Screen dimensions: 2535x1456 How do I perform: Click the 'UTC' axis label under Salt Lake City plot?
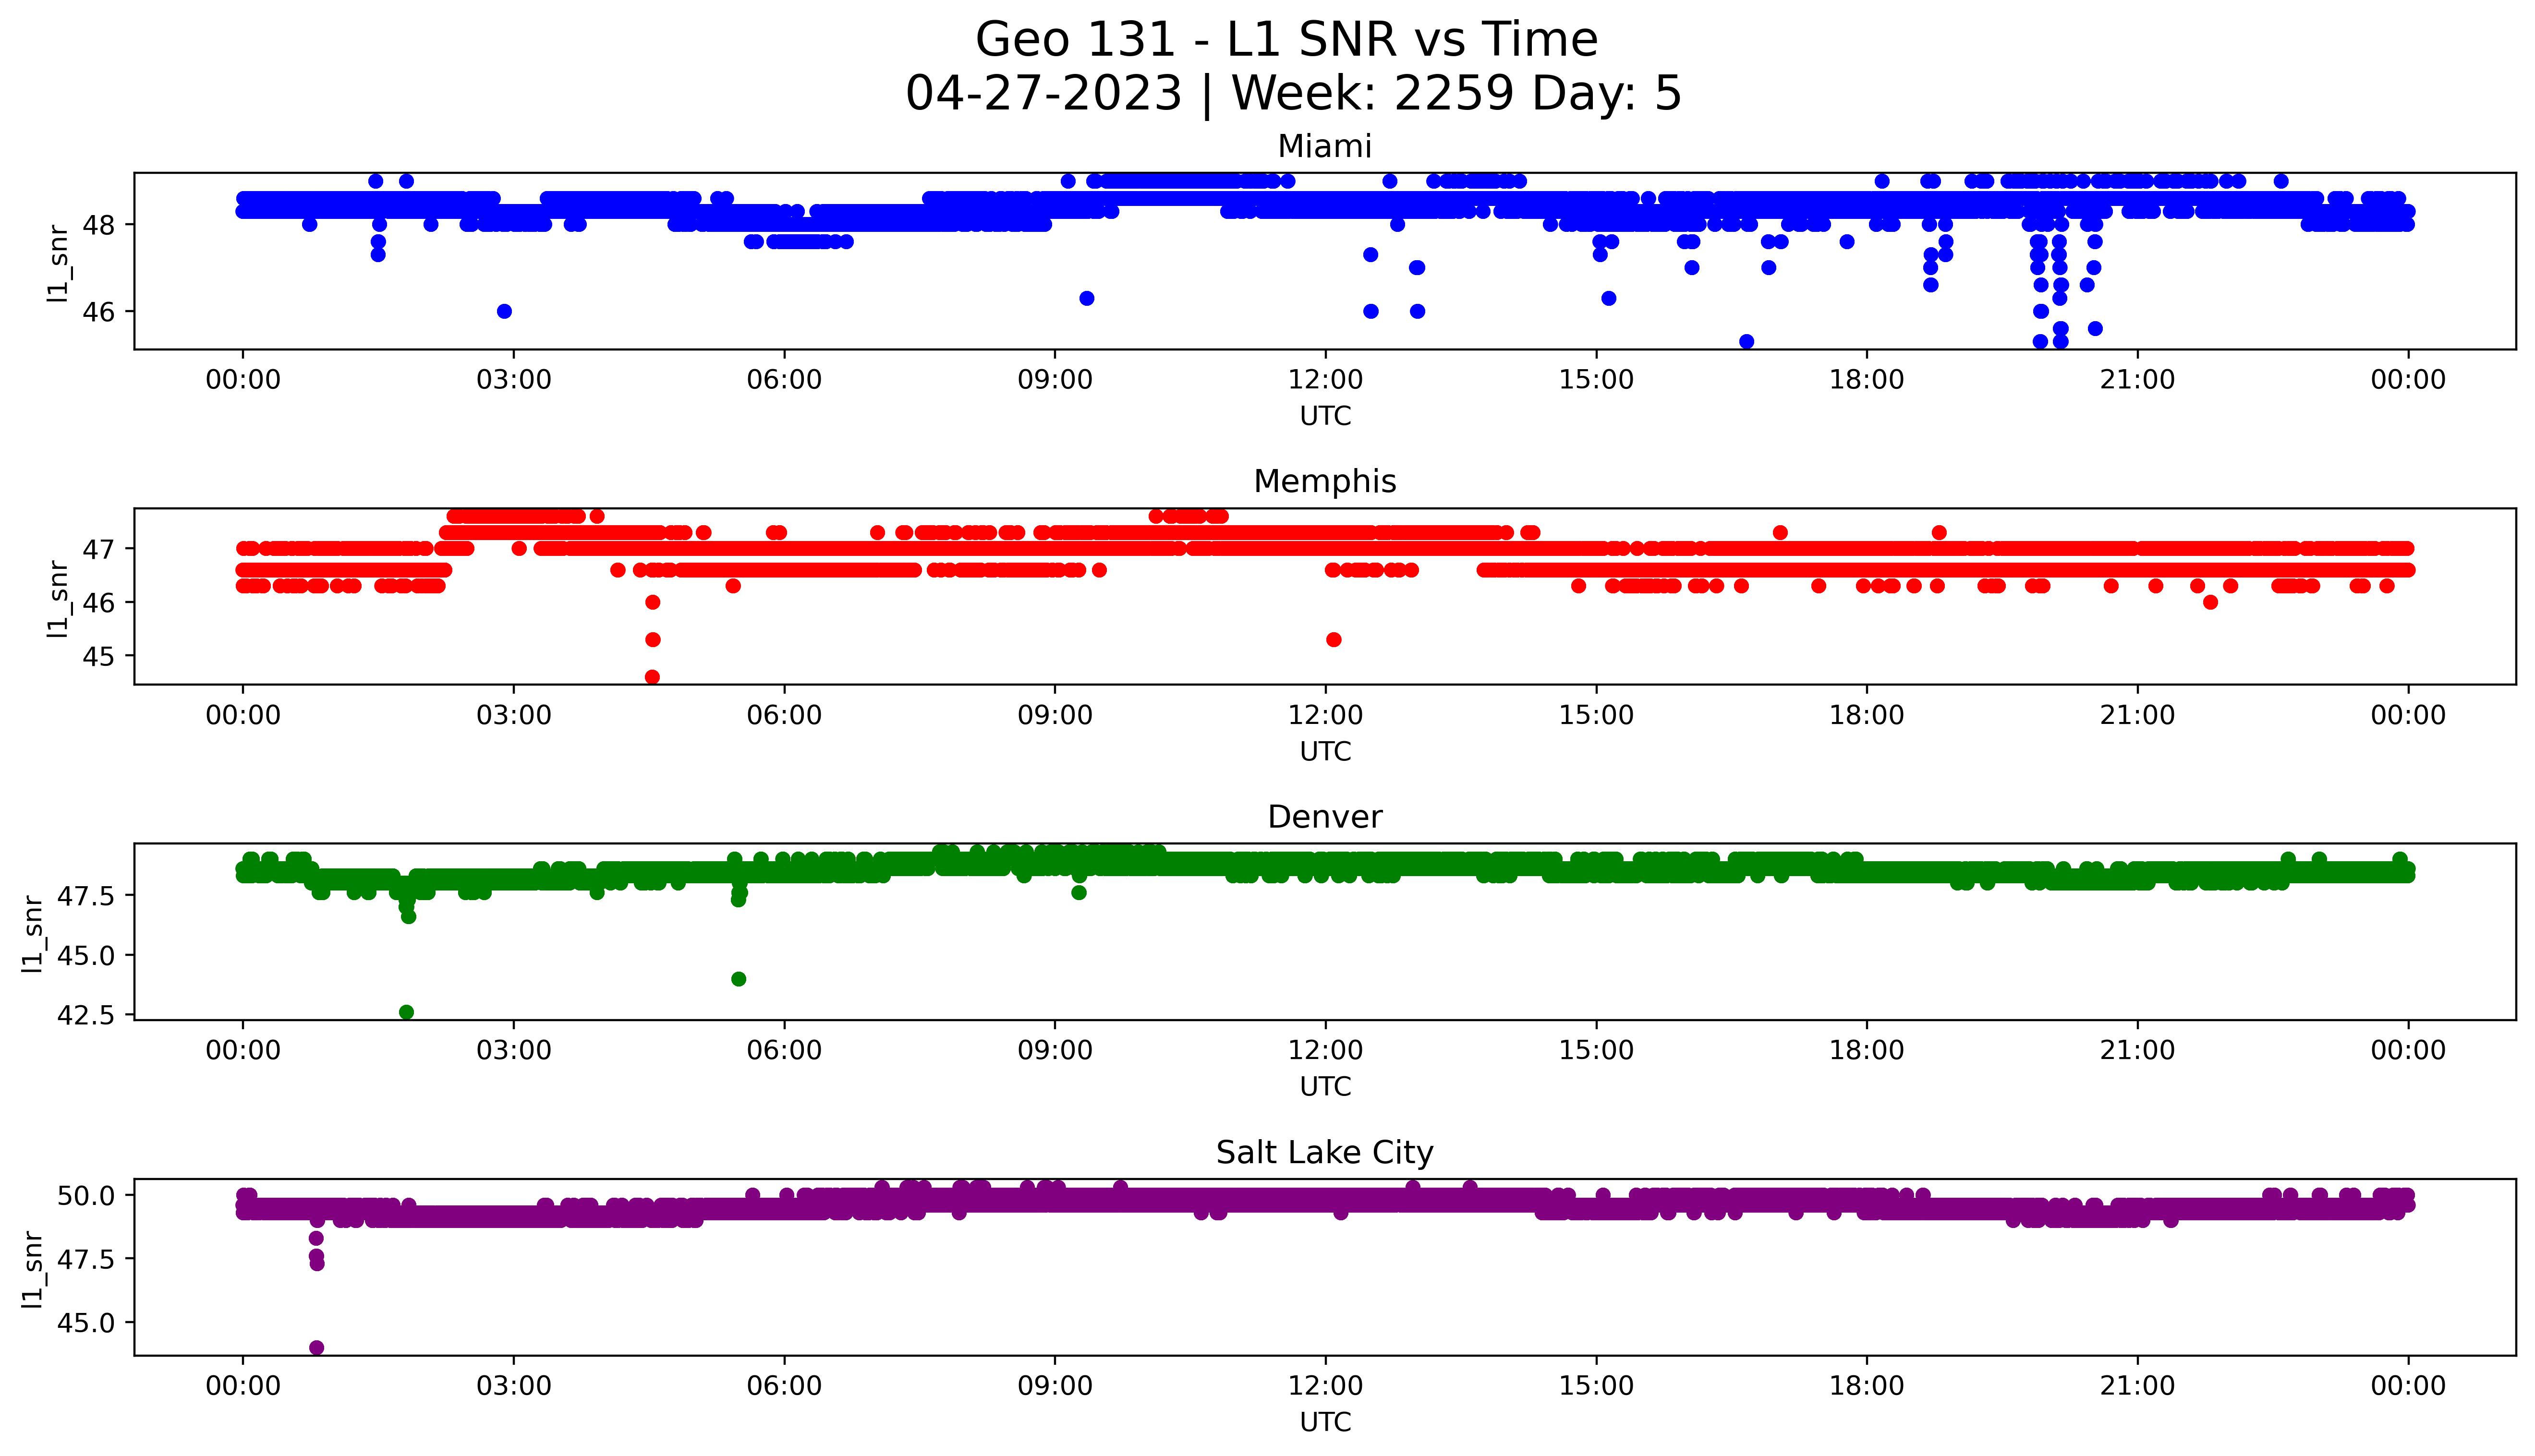click(x=1325, y=1422)
